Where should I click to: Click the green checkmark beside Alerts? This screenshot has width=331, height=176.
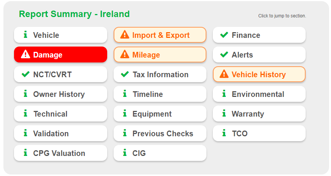point(224,55)
